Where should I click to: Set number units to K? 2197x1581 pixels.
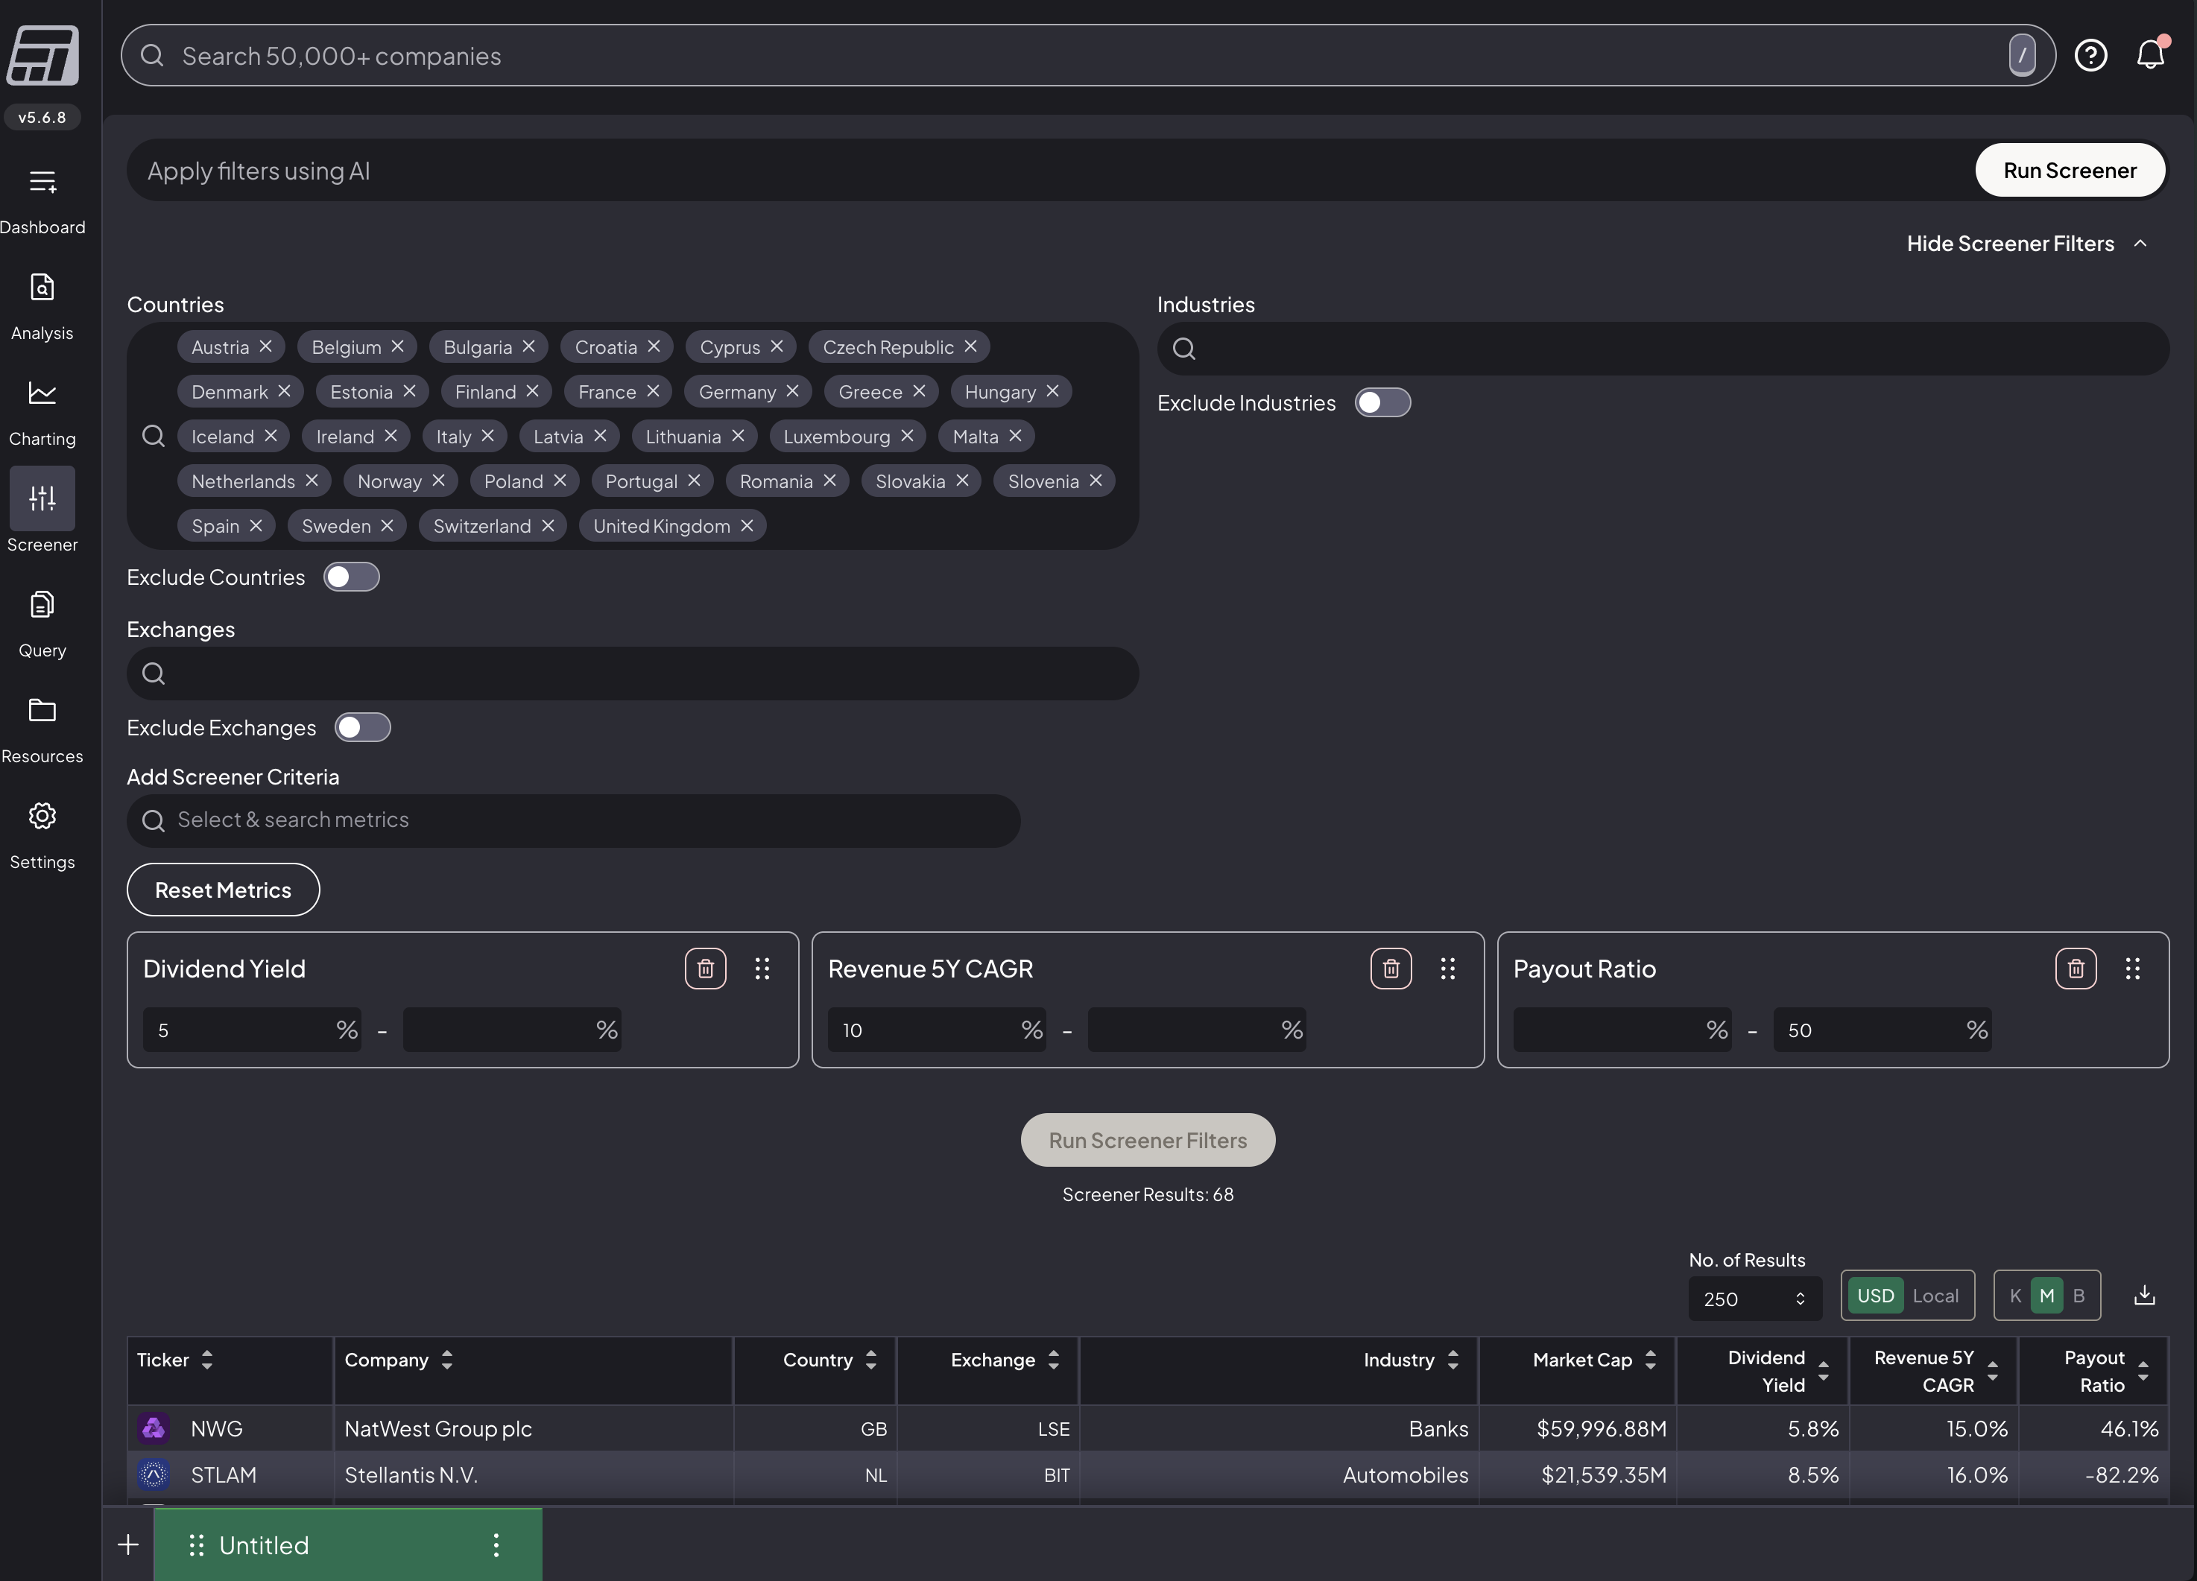2015,1296
